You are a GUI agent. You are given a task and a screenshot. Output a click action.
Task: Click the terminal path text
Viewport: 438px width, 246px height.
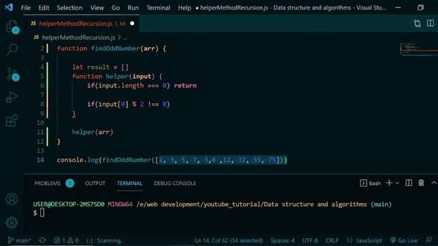pos(251,204)
